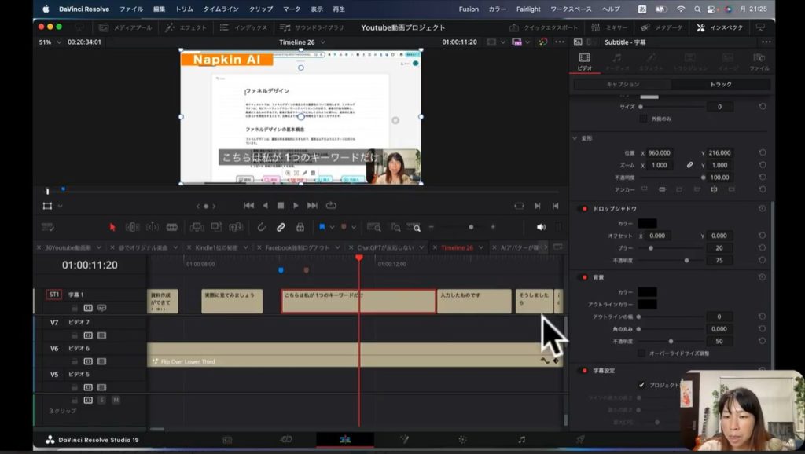805x454 pixels.
Task: Open the エフェクト panel button
Action: [187, 27]
